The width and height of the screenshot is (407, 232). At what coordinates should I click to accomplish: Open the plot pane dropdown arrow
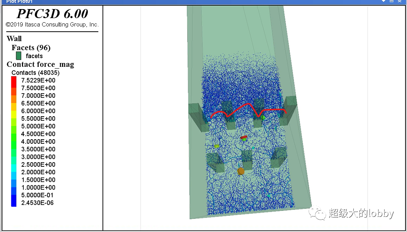(384, 1)
